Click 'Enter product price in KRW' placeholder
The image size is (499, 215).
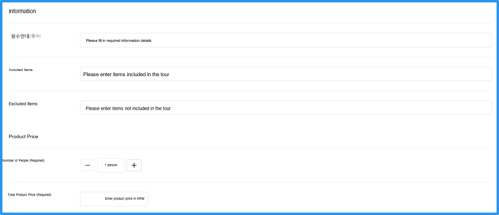point(124,199)
